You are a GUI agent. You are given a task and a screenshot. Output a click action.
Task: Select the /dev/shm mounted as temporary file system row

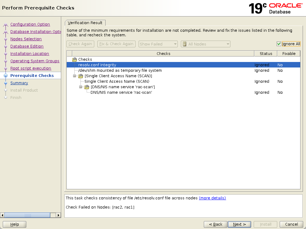[x=120, y=71]
